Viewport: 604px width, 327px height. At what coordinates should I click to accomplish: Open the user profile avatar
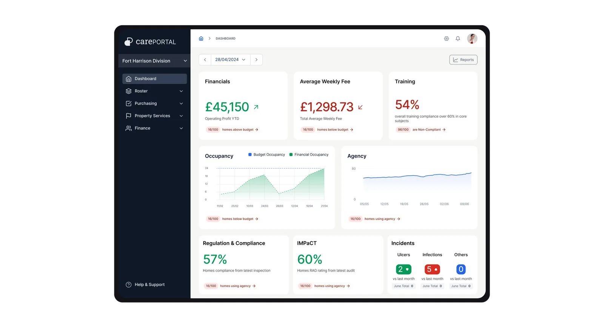pos(472,38)
